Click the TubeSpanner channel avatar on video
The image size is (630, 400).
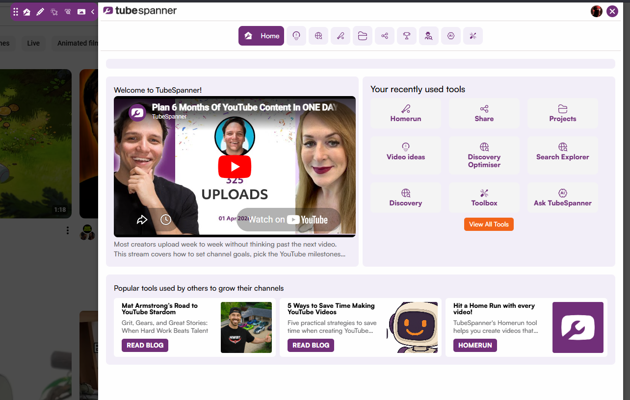(137, 112)
